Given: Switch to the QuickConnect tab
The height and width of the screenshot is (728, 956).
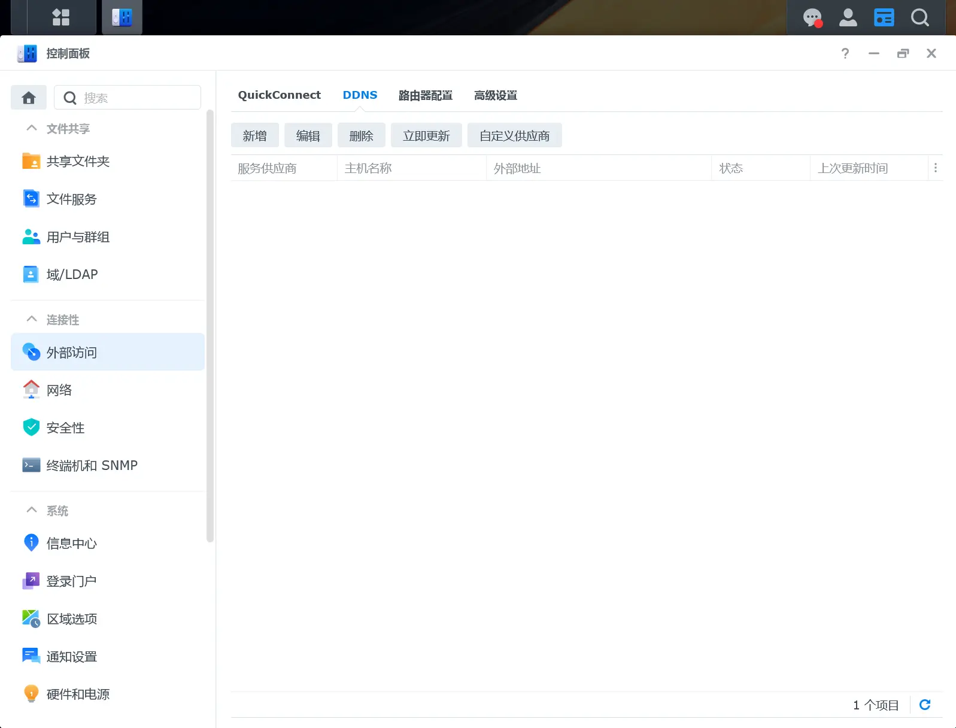Looking at the screenshot, I should (x=279, y=95).
